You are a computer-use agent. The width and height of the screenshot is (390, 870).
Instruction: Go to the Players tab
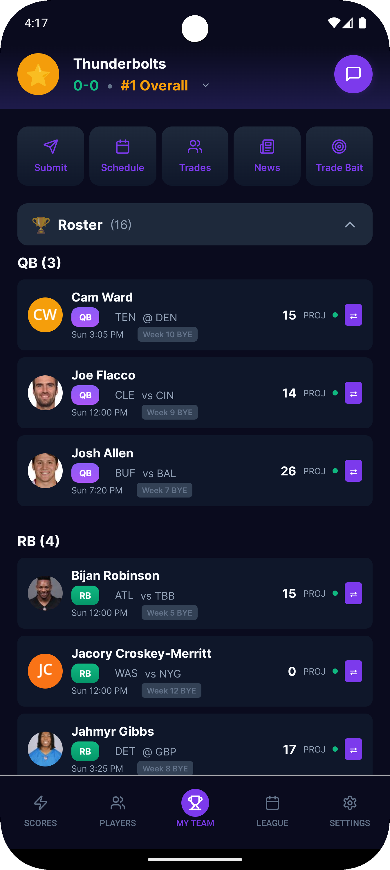click(118, 808)
